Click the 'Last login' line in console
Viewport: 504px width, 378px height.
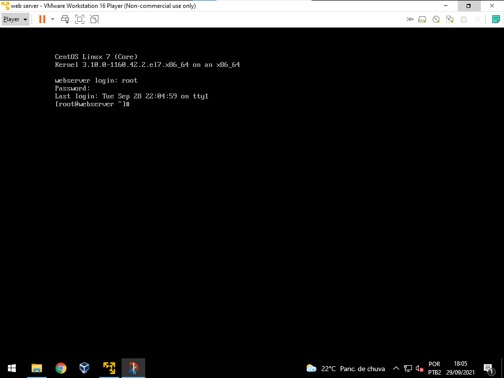(x=132, y=96)
